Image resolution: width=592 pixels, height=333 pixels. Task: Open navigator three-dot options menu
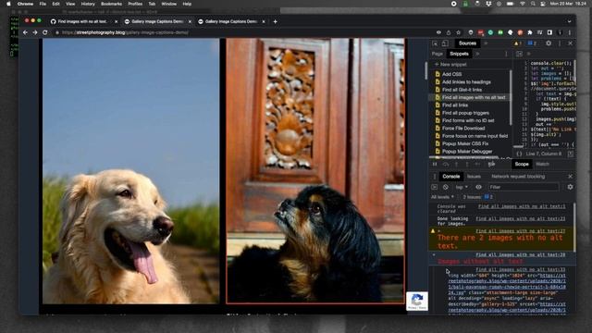[x=506, y=54]
